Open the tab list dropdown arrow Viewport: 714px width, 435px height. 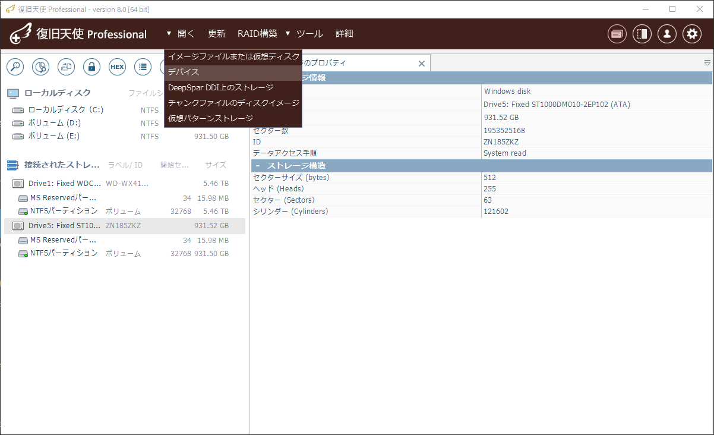[707, 62]
